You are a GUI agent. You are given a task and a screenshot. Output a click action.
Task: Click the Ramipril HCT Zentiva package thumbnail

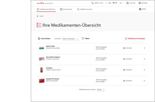point(42,81)
